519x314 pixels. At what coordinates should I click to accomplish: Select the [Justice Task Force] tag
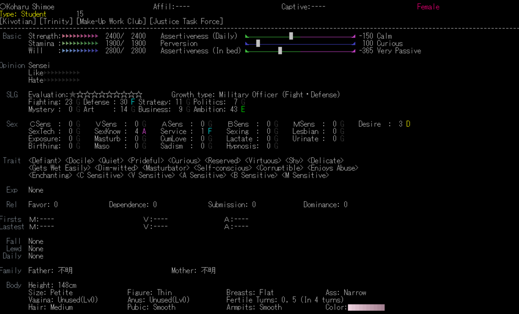coord(186,22)
